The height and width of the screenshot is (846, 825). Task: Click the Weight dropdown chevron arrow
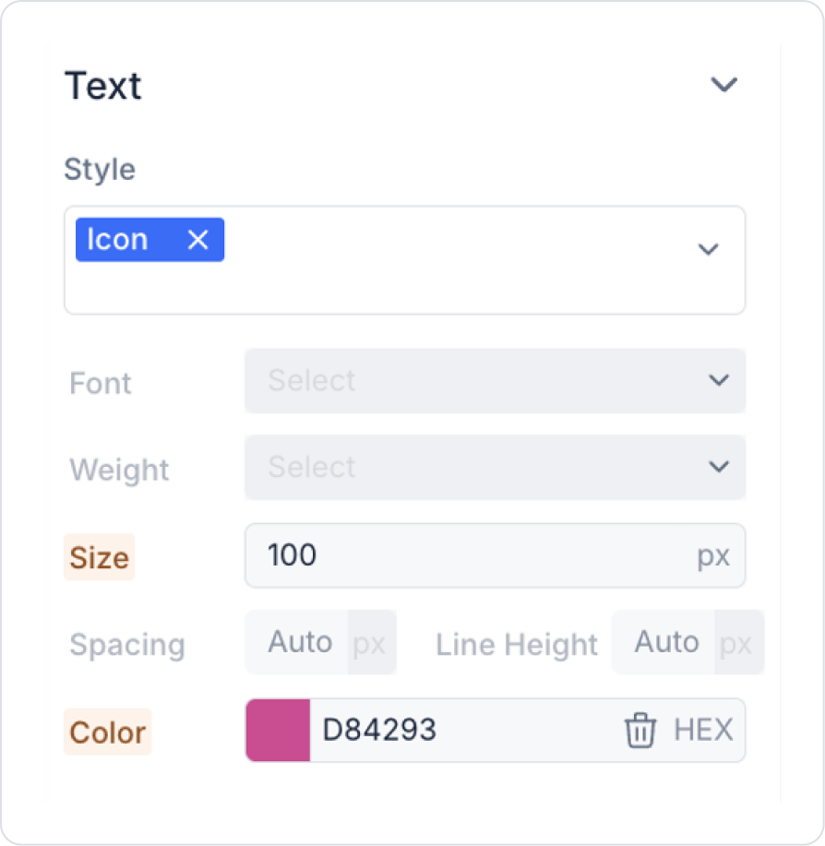(x=719, y=467)
